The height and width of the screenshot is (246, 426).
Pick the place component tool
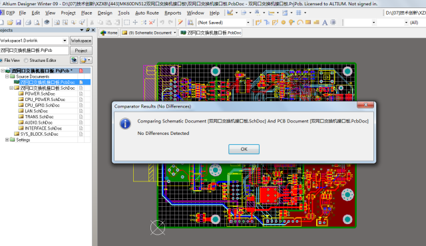pyautogui.click(x=333, y=23)
